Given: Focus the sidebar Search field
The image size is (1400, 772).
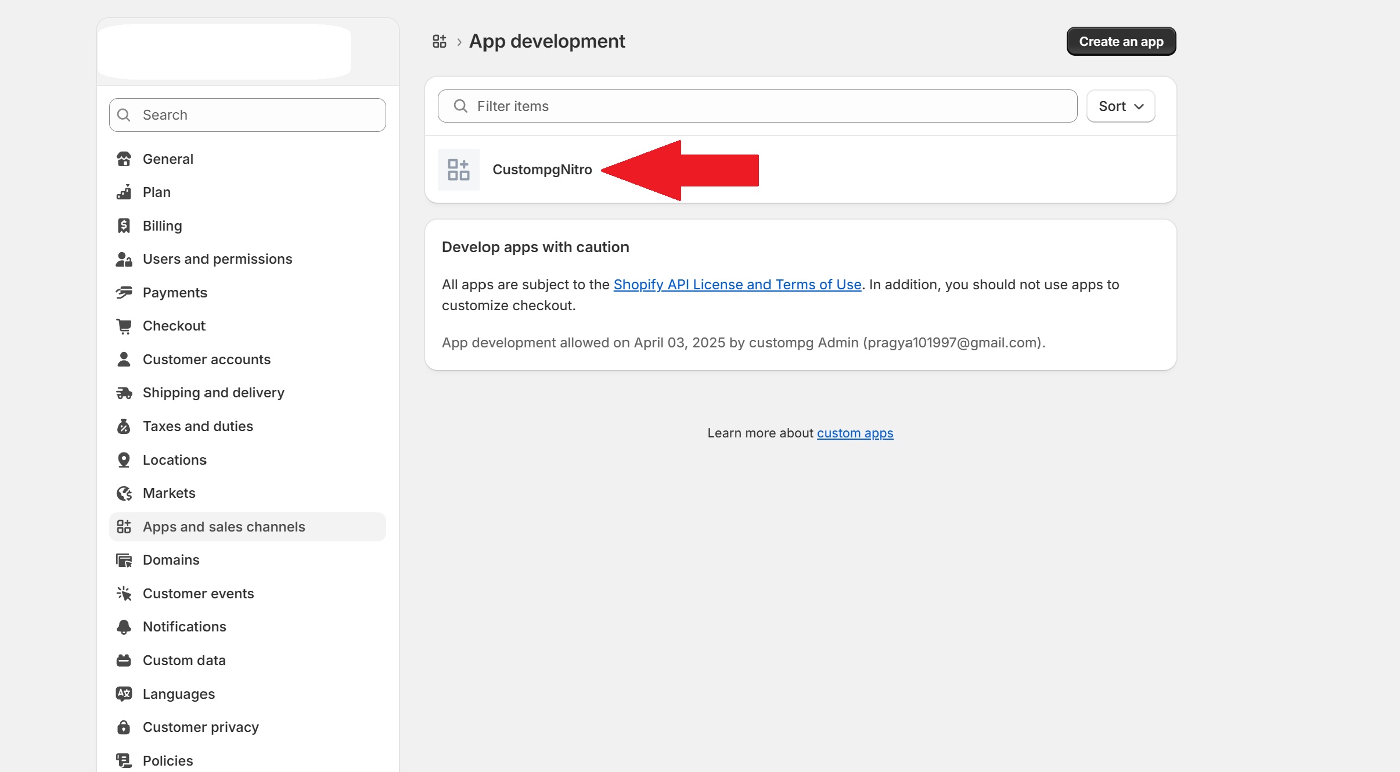Looking at the screenshot, I should (x=247, y=115).
